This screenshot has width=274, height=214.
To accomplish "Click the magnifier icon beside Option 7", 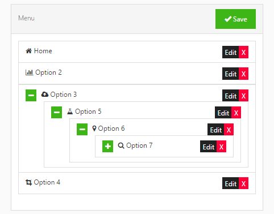I will (x=121, y=145).
